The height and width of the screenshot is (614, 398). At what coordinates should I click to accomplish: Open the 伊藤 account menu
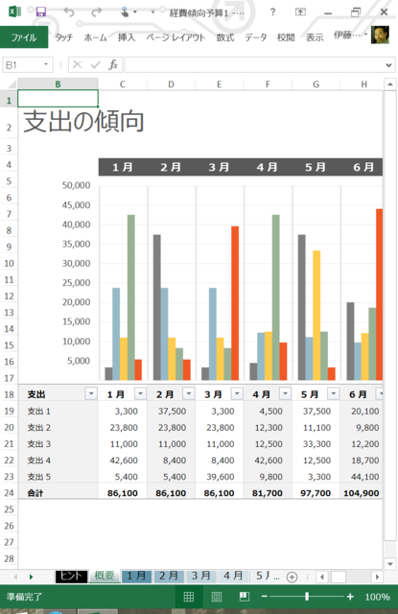coord(350,35)
